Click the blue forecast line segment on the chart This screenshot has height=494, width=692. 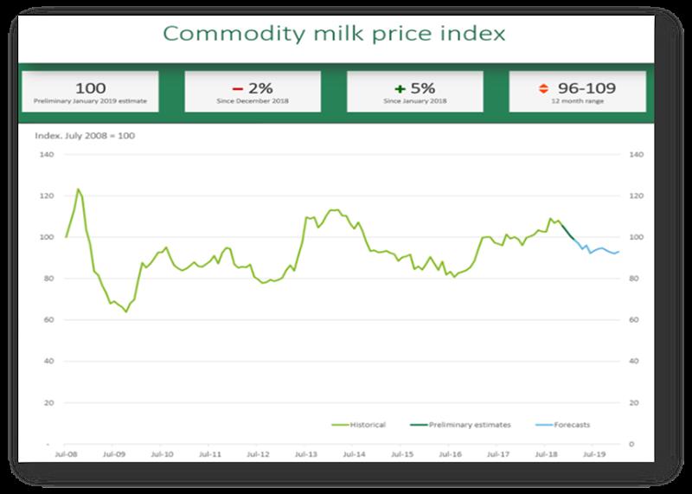click(597, 250)
